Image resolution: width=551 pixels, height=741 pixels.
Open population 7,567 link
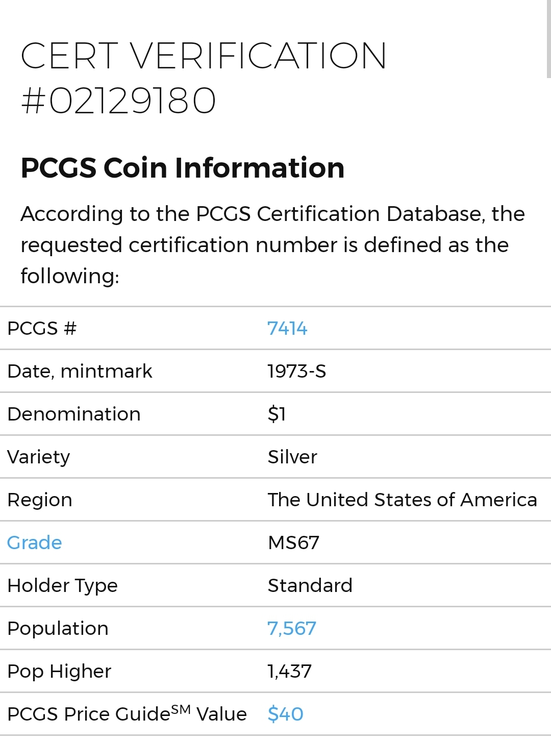click(292, 628)
